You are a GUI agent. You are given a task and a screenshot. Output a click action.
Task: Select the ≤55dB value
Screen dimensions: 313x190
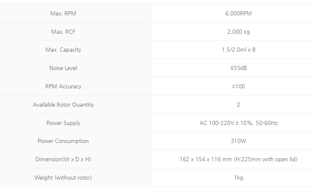click(238, 68)
